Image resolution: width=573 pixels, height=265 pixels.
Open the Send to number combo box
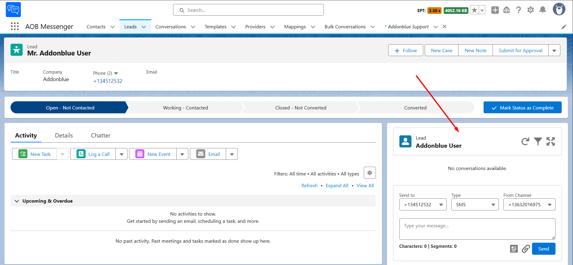[423, 204]
